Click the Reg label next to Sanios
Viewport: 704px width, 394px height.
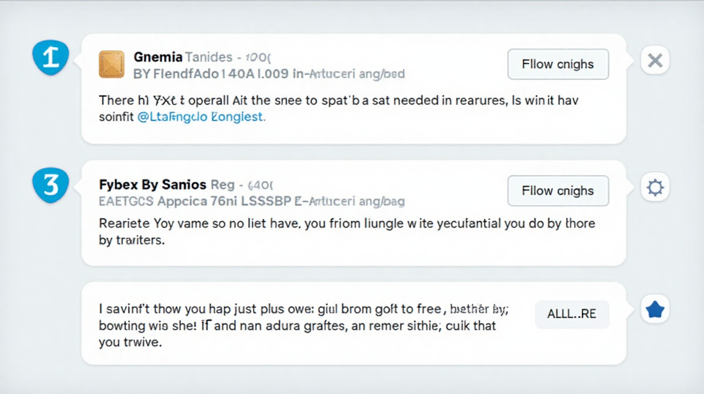click(222, 185)
